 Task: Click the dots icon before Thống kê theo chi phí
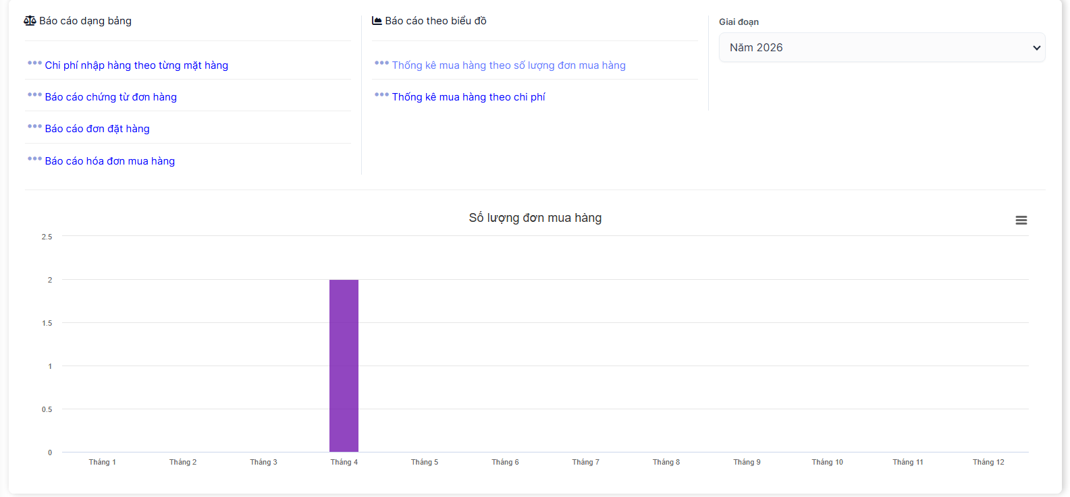point(381,95)
